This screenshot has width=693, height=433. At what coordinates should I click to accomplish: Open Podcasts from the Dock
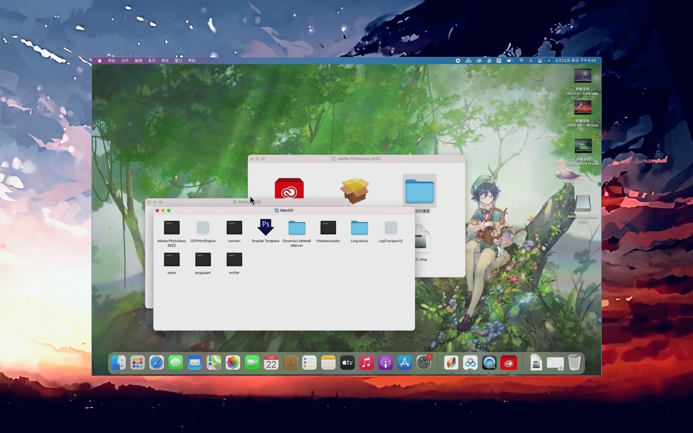pyautogui.click(x=385, y=363)
